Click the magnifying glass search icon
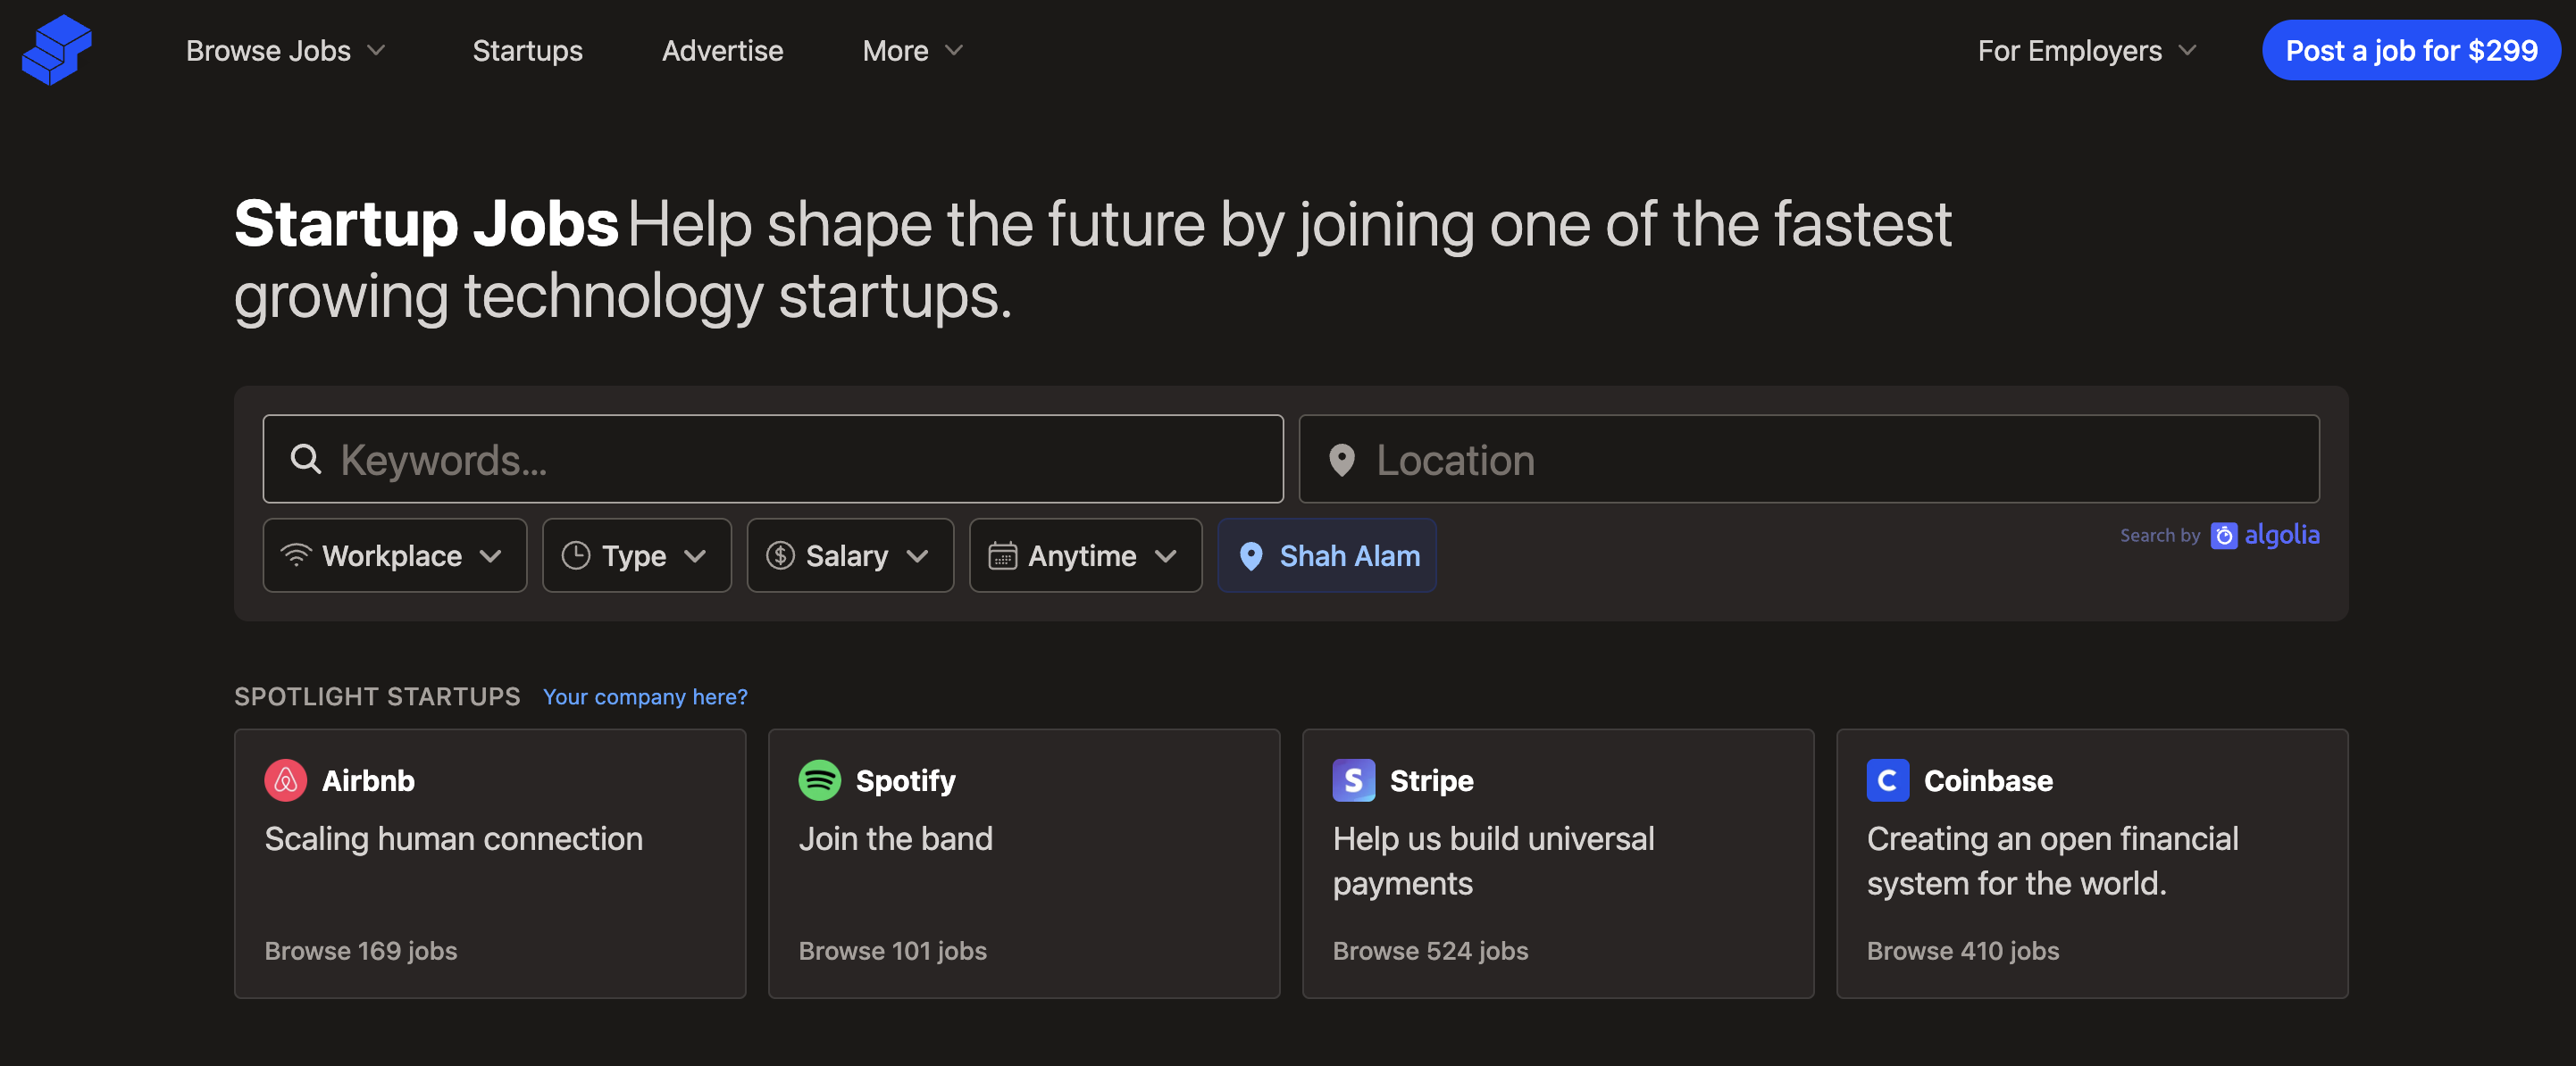This screenshot has width=2576, height=1066. click(306, 460)
